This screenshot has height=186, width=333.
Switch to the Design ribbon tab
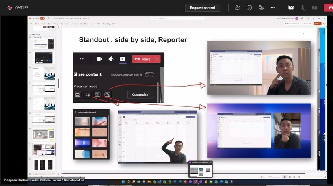coord(56,24)
